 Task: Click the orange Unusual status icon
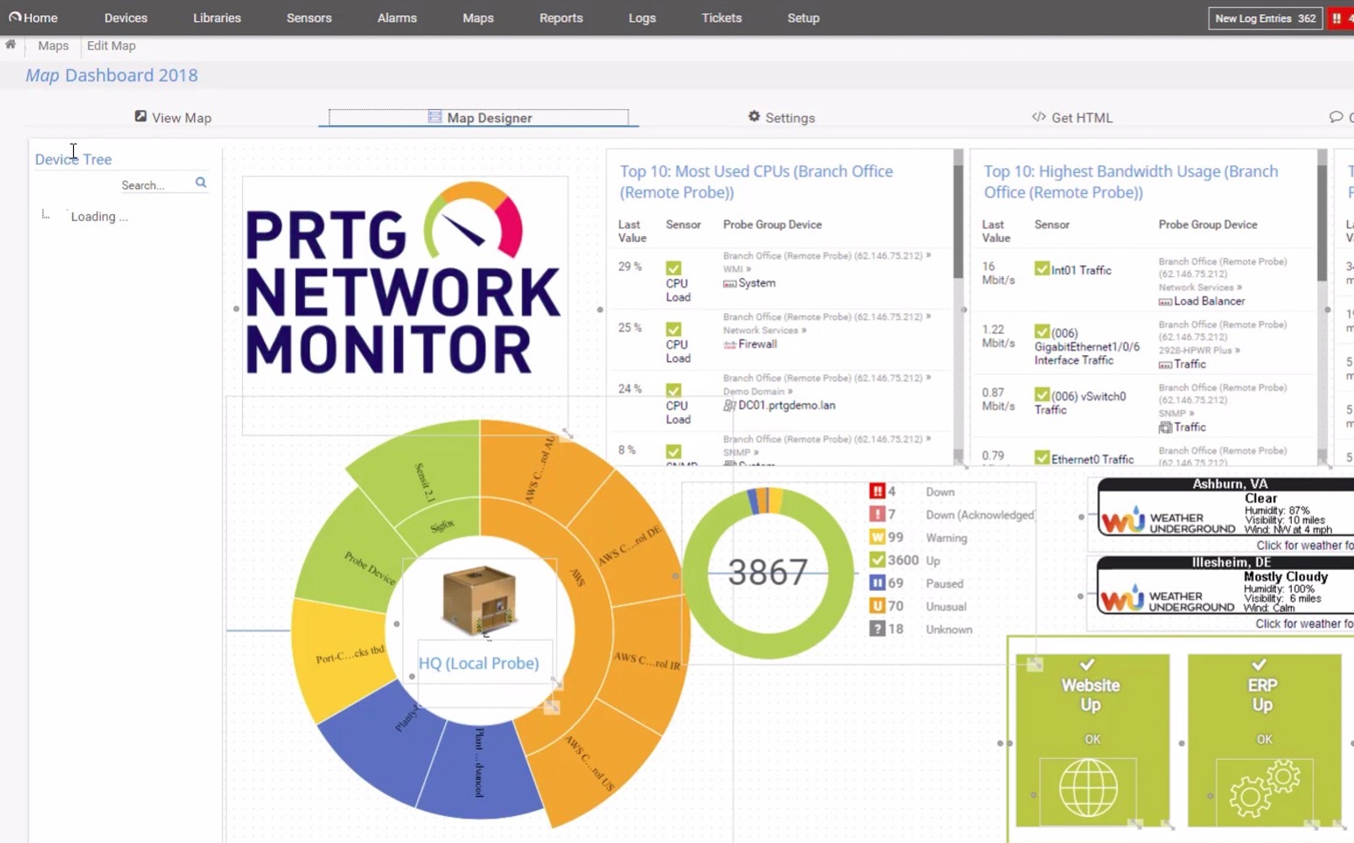point(877,606)
